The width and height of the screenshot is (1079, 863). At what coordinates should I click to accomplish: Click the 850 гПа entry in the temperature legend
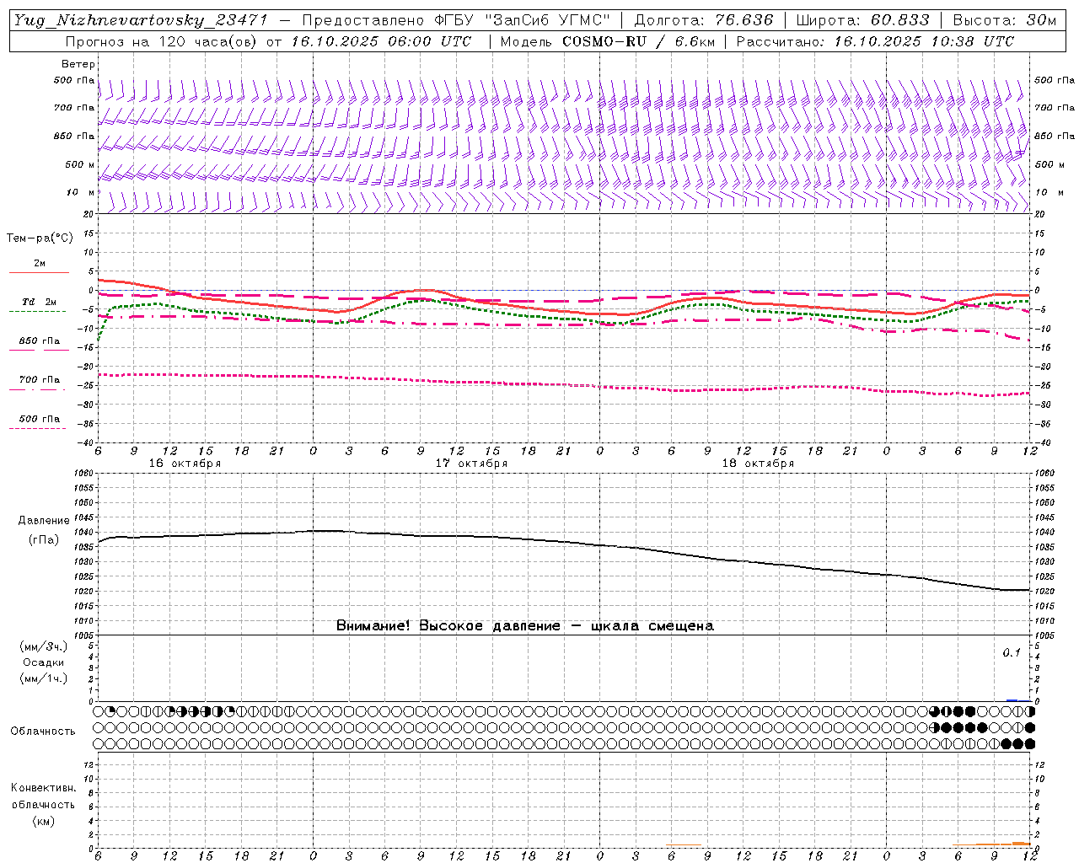(40, 341)
